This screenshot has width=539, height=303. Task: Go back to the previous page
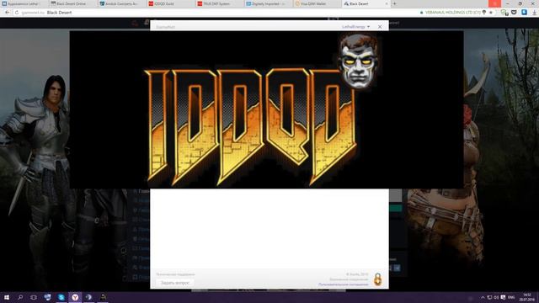tap(7, 13)
